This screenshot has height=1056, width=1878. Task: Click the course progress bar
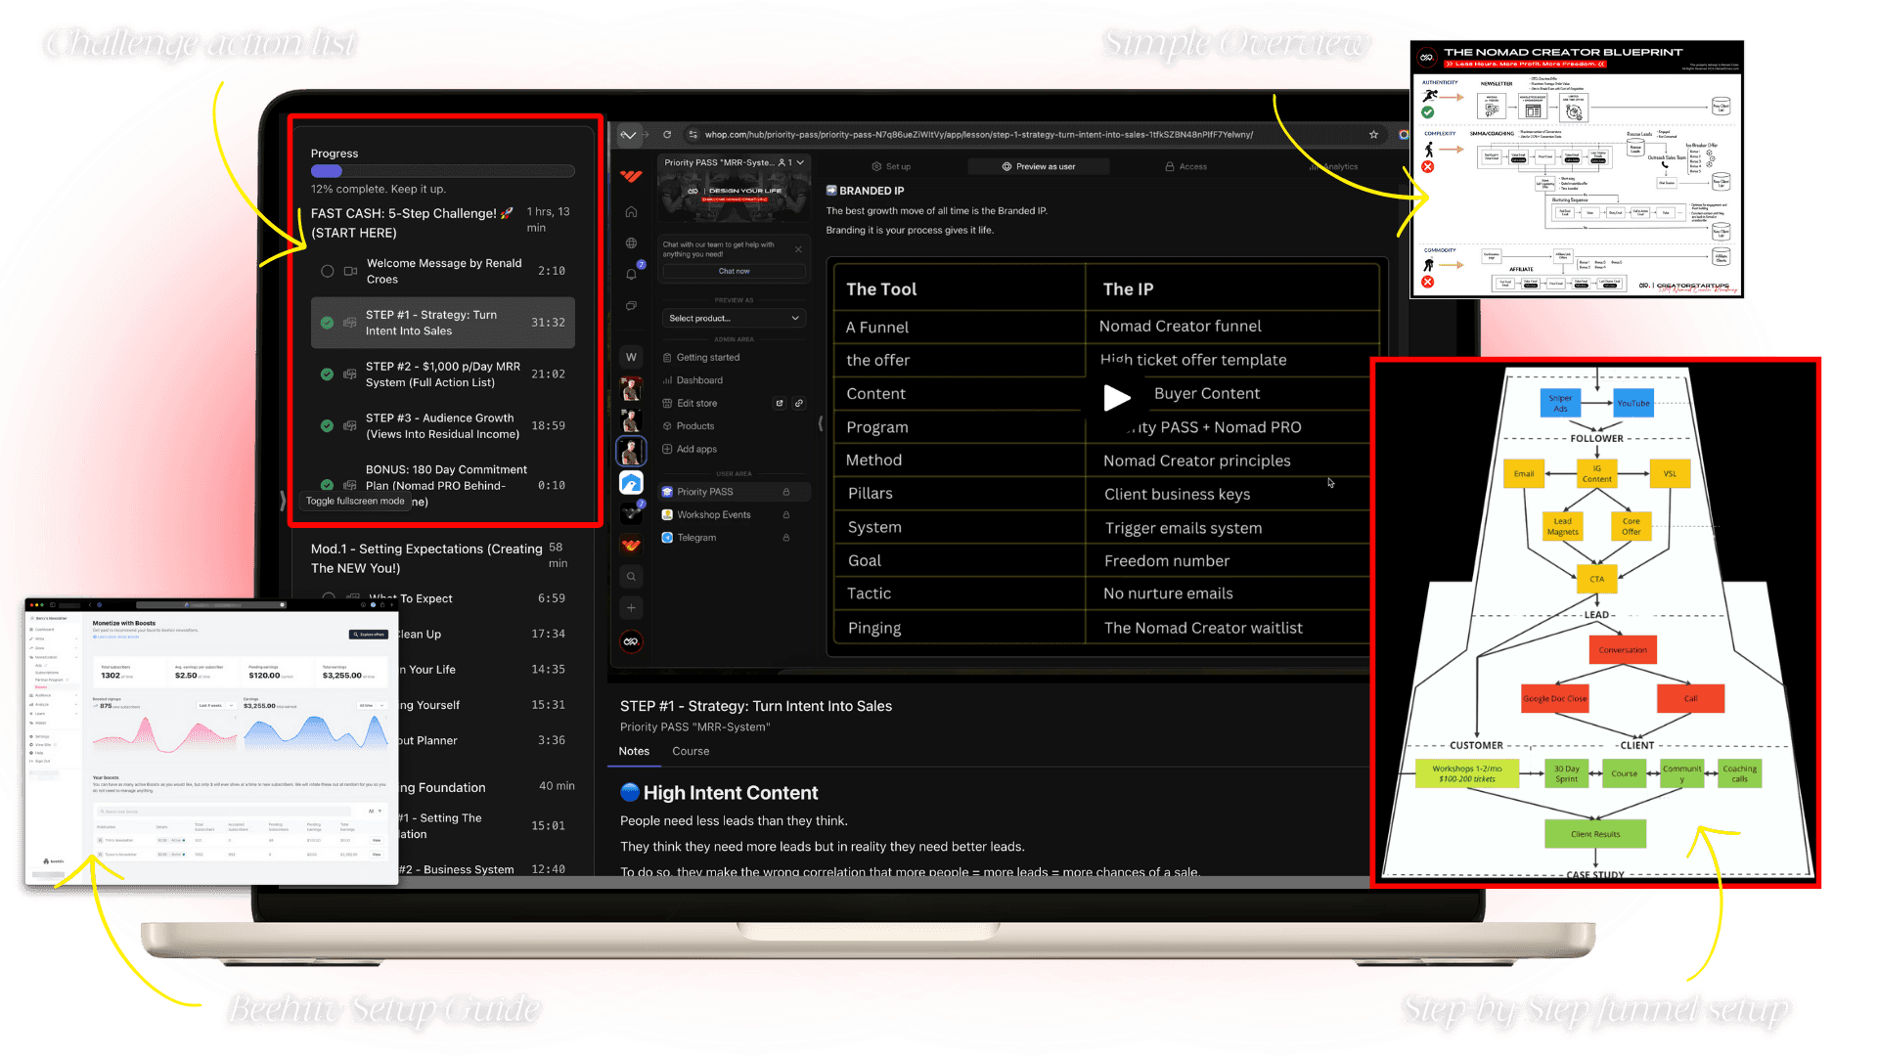click(442, 171)
